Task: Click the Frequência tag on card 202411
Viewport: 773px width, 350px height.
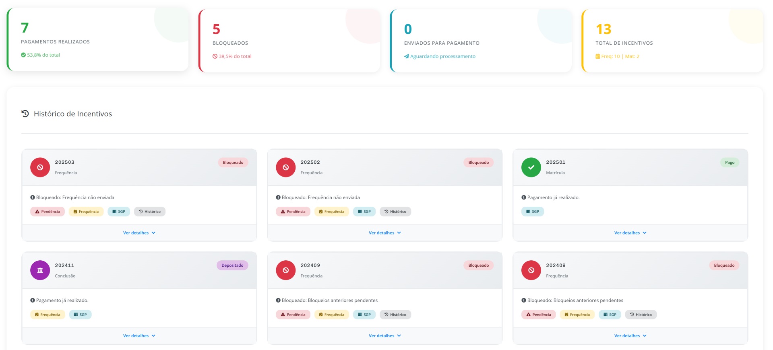Action: point(48,315)
